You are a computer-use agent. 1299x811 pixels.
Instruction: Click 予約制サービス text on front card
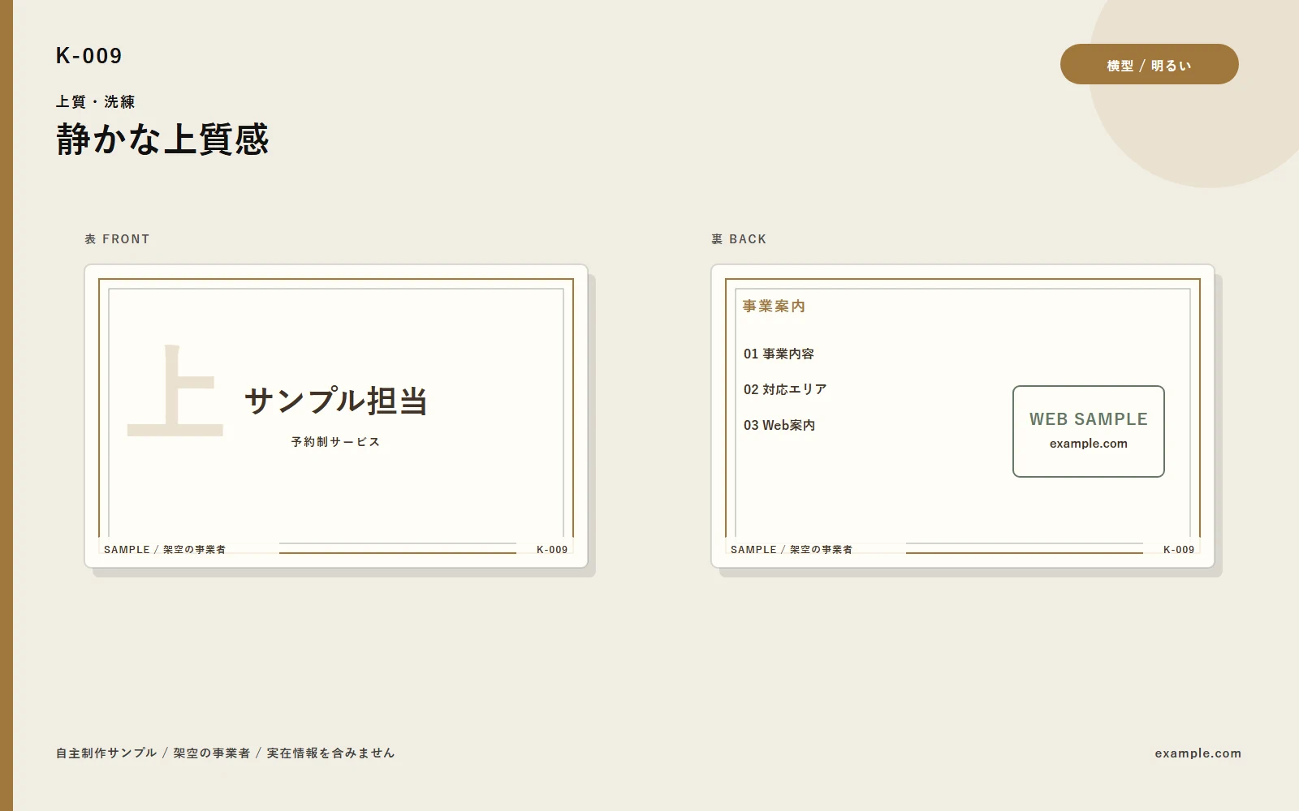(x=336, y=442)
